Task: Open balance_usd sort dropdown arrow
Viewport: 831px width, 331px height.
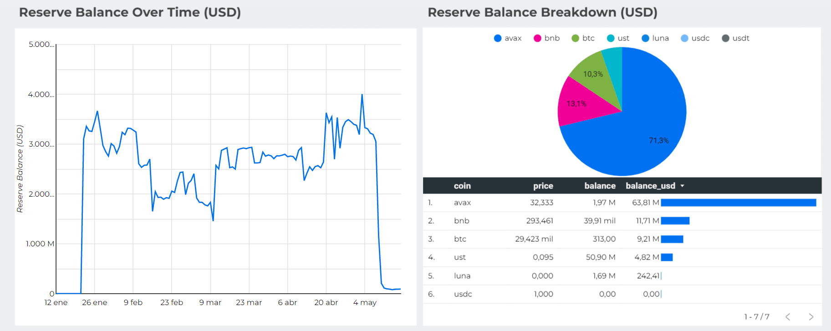Action: click(682, 186)
